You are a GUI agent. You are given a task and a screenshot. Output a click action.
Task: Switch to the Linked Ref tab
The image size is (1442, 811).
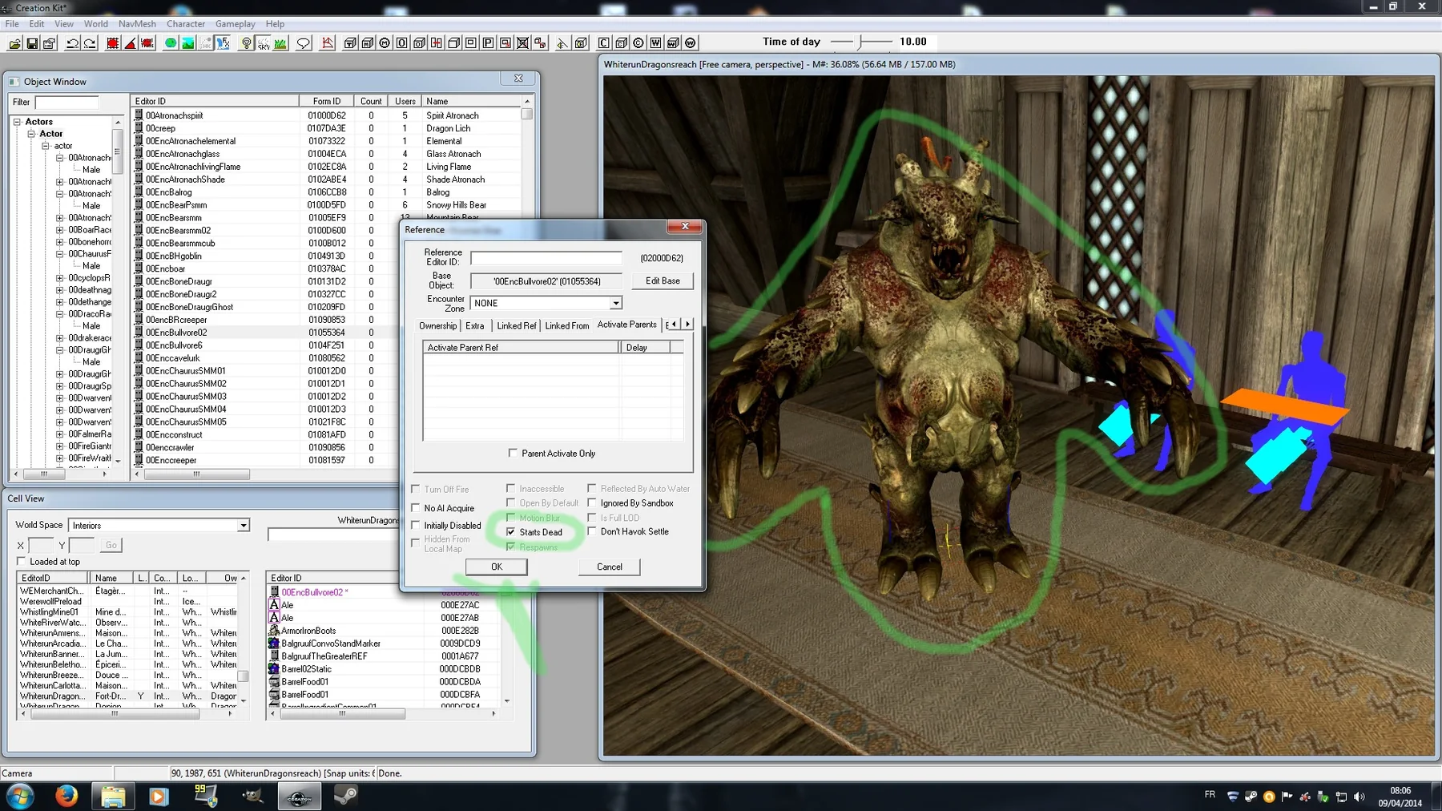click(x=516, y=325)
